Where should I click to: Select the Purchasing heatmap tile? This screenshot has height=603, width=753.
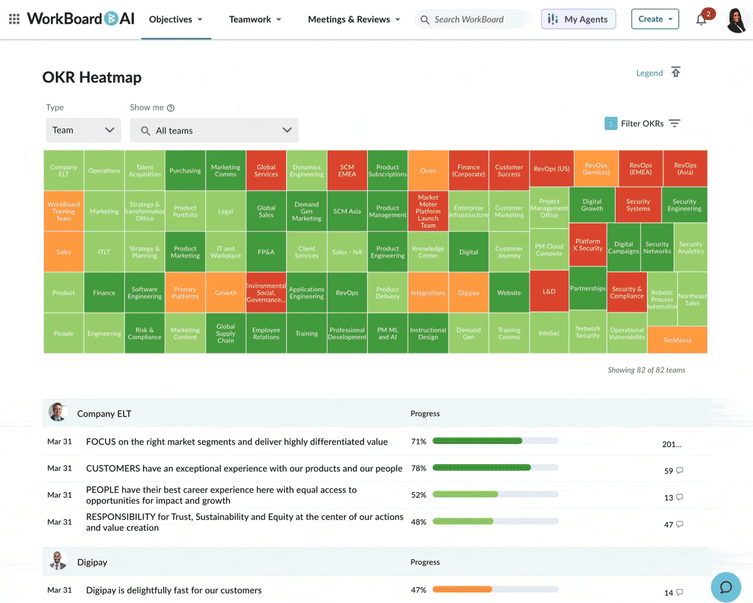point(185,170)
